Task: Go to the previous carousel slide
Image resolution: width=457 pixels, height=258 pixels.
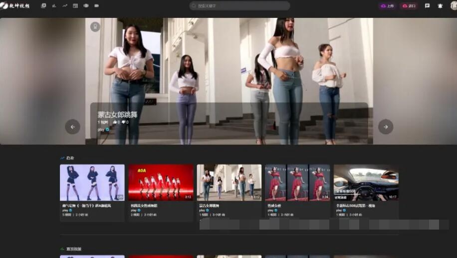Action: coord(72,127)
